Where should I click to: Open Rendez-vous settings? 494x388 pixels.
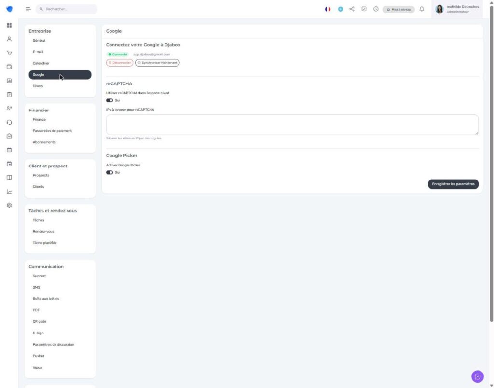click(x=43, y=231)
